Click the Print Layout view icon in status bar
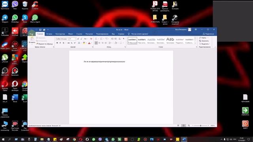 point(183,125)
